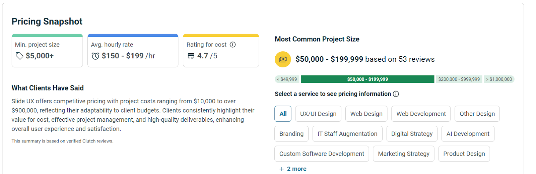Click the $150 - $199 /hr value
The width and height of the screenshot is (536, 174).
coord(128,56)
